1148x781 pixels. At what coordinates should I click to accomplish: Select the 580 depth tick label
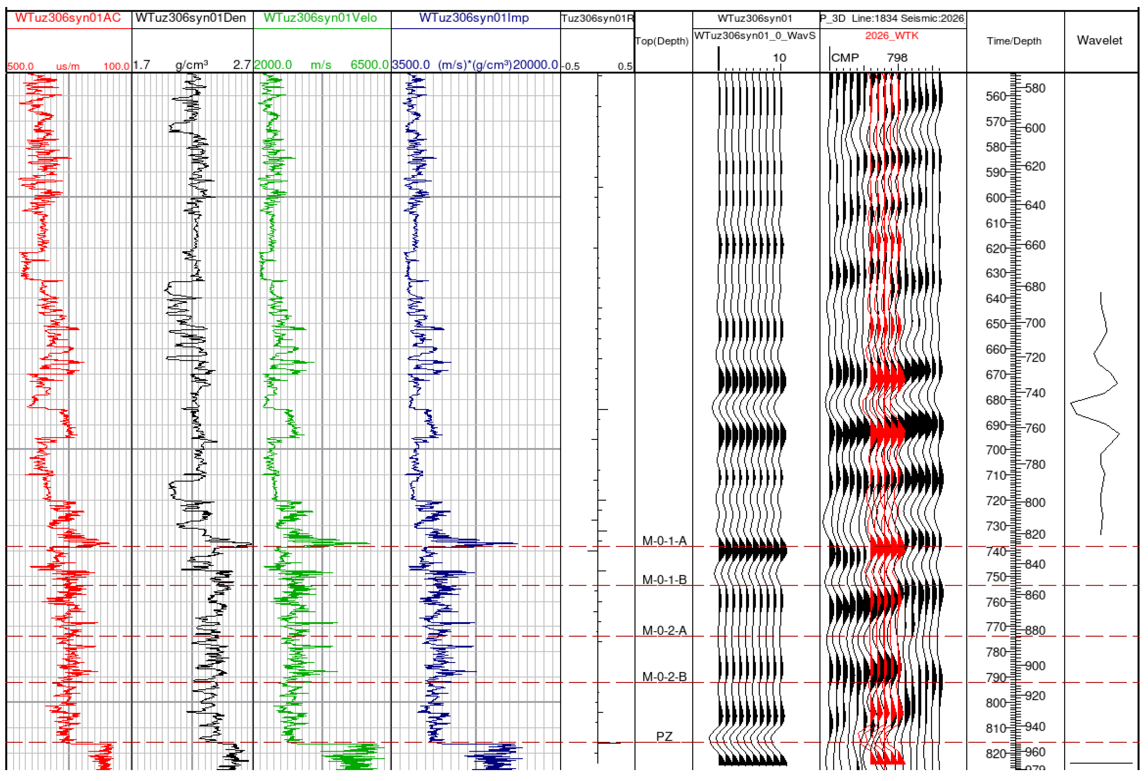pos(1035,89)
